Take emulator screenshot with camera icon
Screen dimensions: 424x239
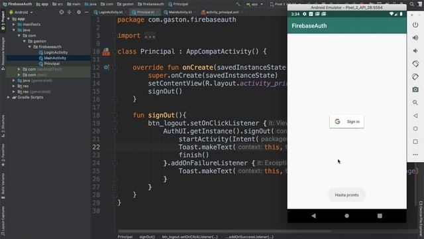click(x=415, y=90)
